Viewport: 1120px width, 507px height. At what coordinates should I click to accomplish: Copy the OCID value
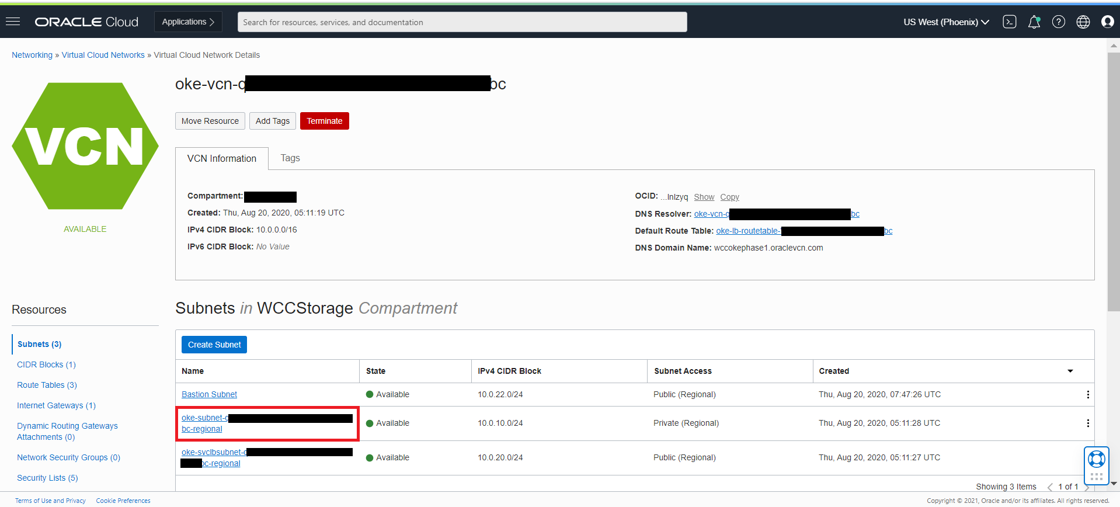729,197
